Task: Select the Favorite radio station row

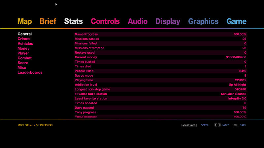Action: [x=160, y=94]
